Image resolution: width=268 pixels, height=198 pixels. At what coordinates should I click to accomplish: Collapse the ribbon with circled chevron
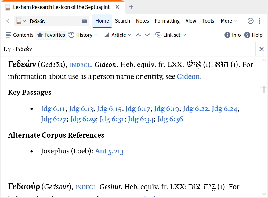tap(250, 21)
